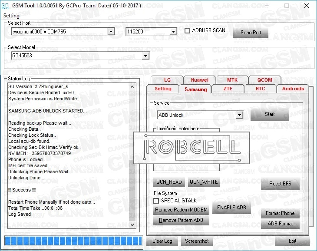317x251 pixels.
Task: Click 'Unlocking Done...' log line
Action: point(26,178)
